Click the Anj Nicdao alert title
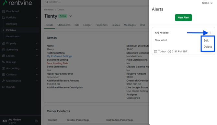This screenshot has height=125, width=217. pyautogui.click(x=162, y=33)
